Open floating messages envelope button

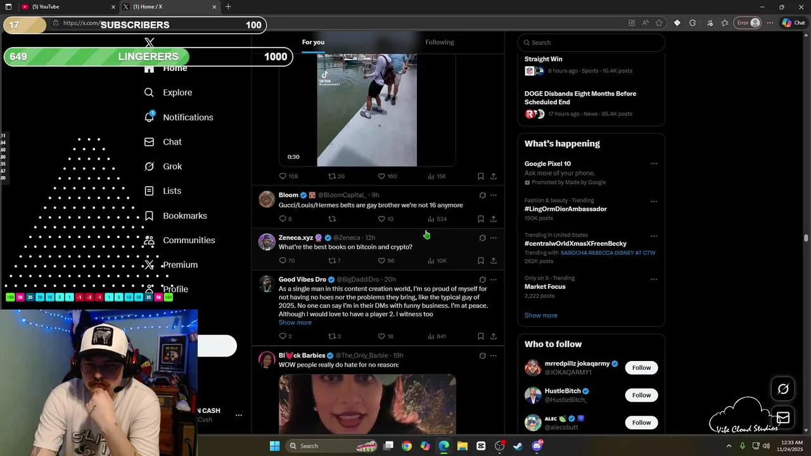pyautogui.click(x=783, y=417)
